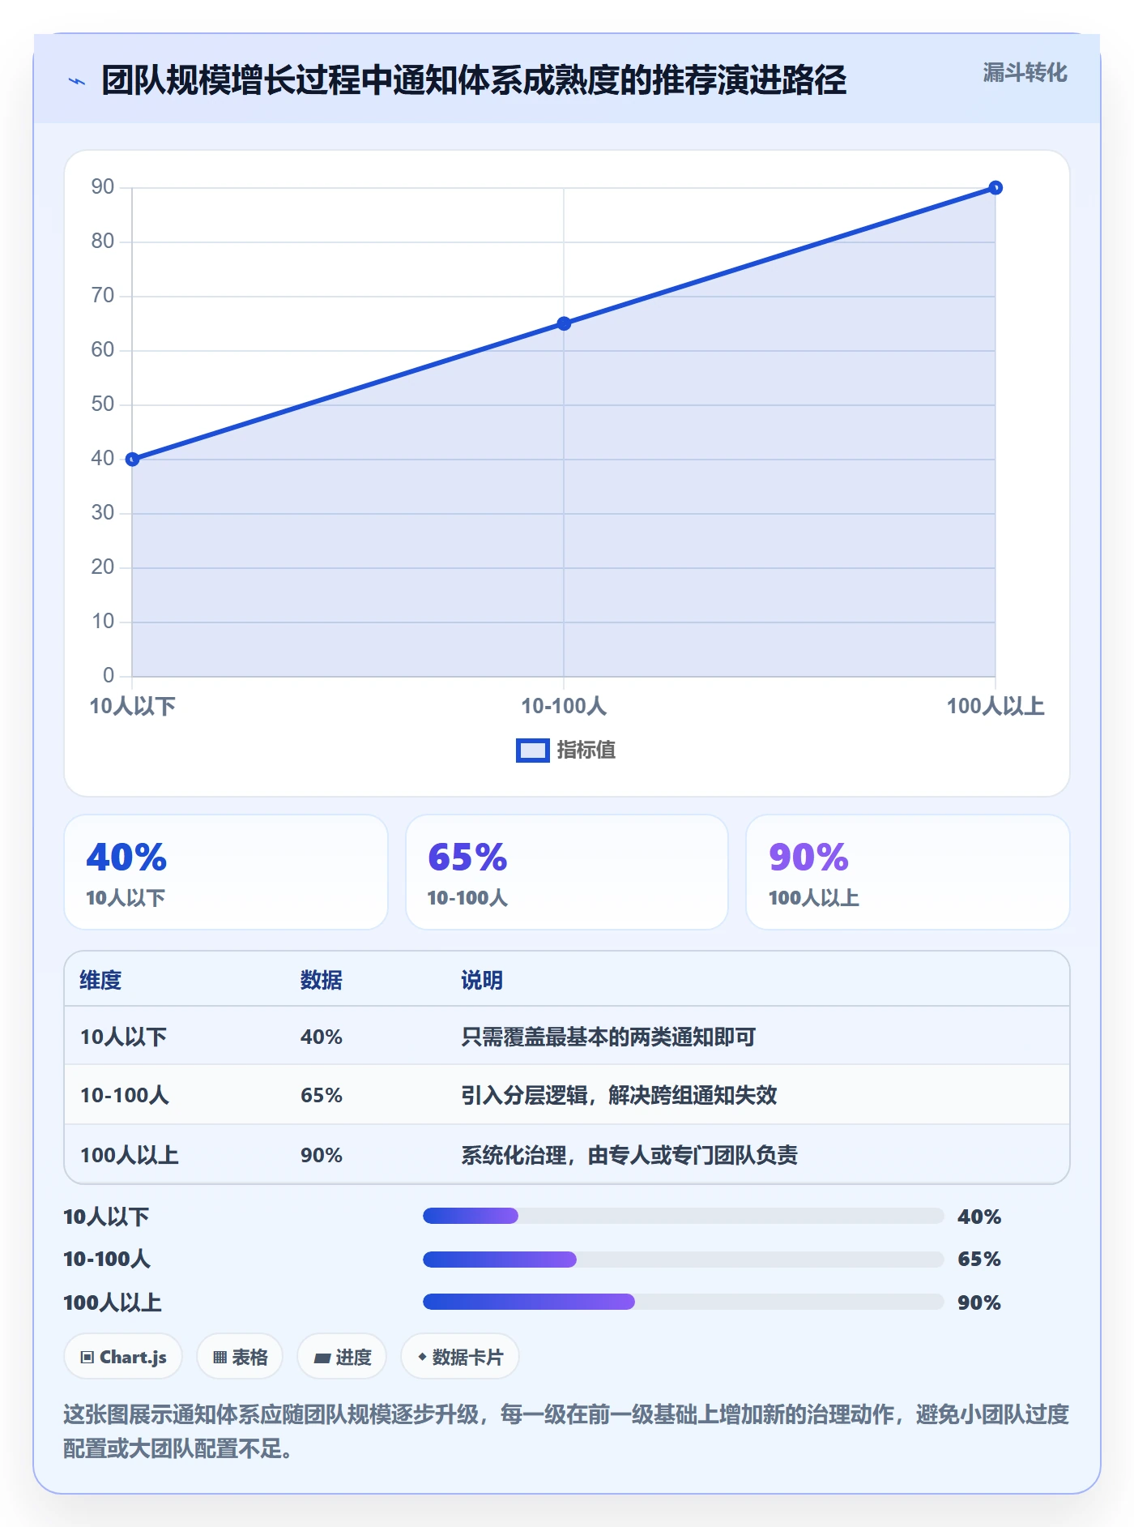
Task: Click the 65% table cell
Action: click(322, 1095)
